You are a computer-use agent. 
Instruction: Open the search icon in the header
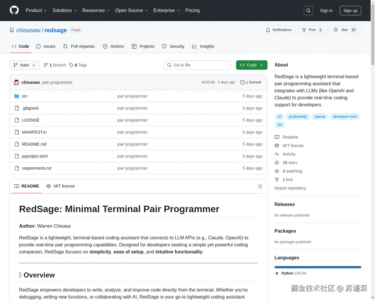coord(308,10)
